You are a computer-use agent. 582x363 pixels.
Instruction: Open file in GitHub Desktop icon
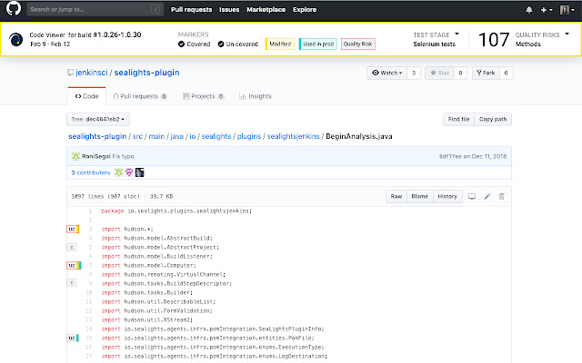[472, 196]
